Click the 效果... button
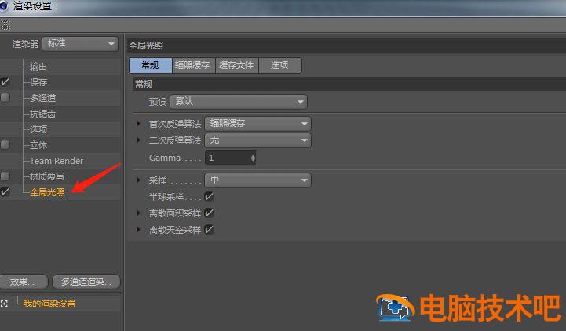This screenshot has height=331, width=566. (24, 282)
